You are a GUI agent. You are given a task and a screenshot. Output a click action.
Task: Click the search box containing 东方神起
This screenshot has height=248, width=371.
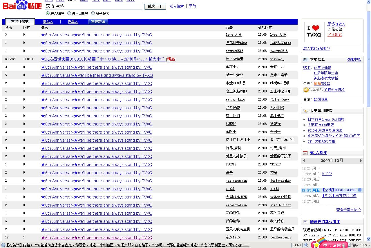click(x=93, y=6)
